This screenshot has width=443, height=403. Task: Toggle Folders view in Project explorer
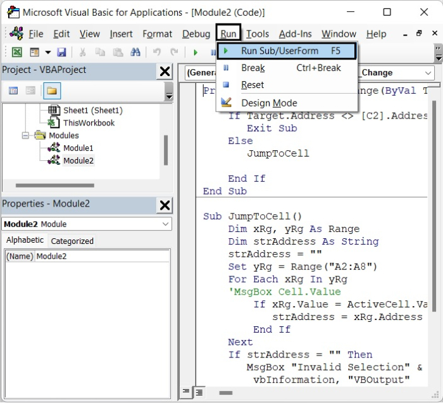[51, 91]
